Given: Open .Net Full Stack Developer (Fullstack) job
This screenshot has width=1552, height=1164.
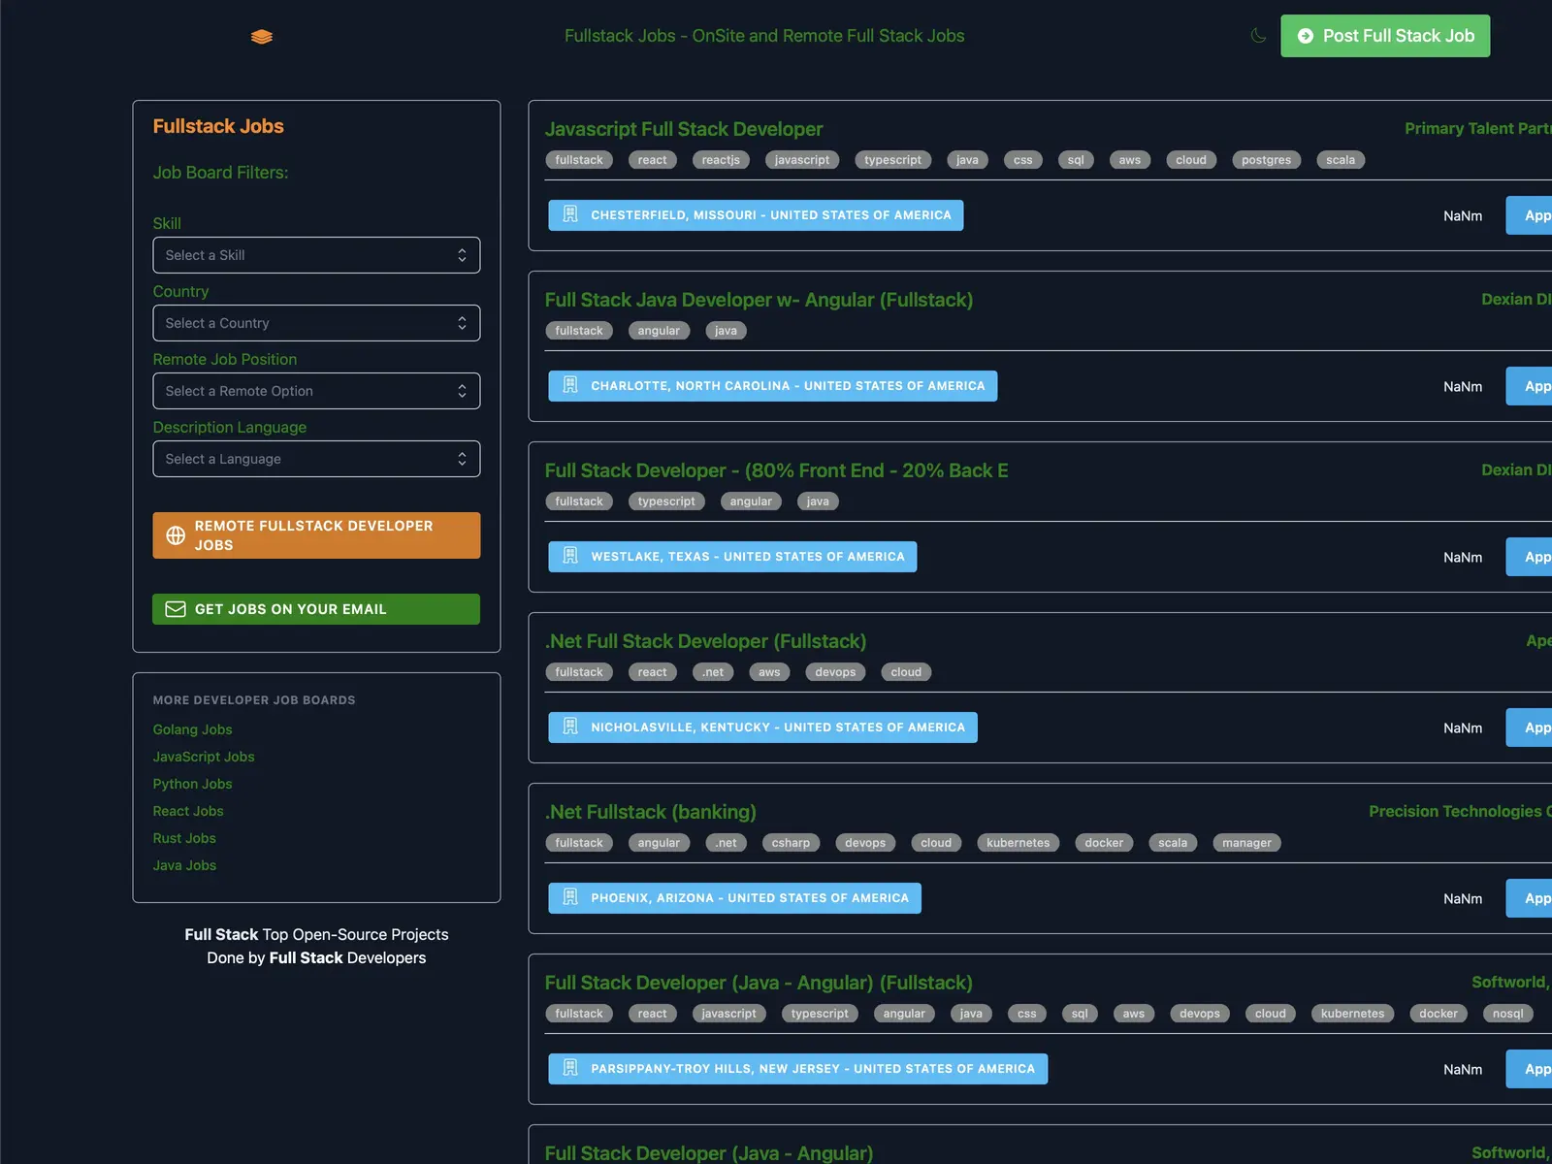Looking at the screenshot, I should coord(705,641).
